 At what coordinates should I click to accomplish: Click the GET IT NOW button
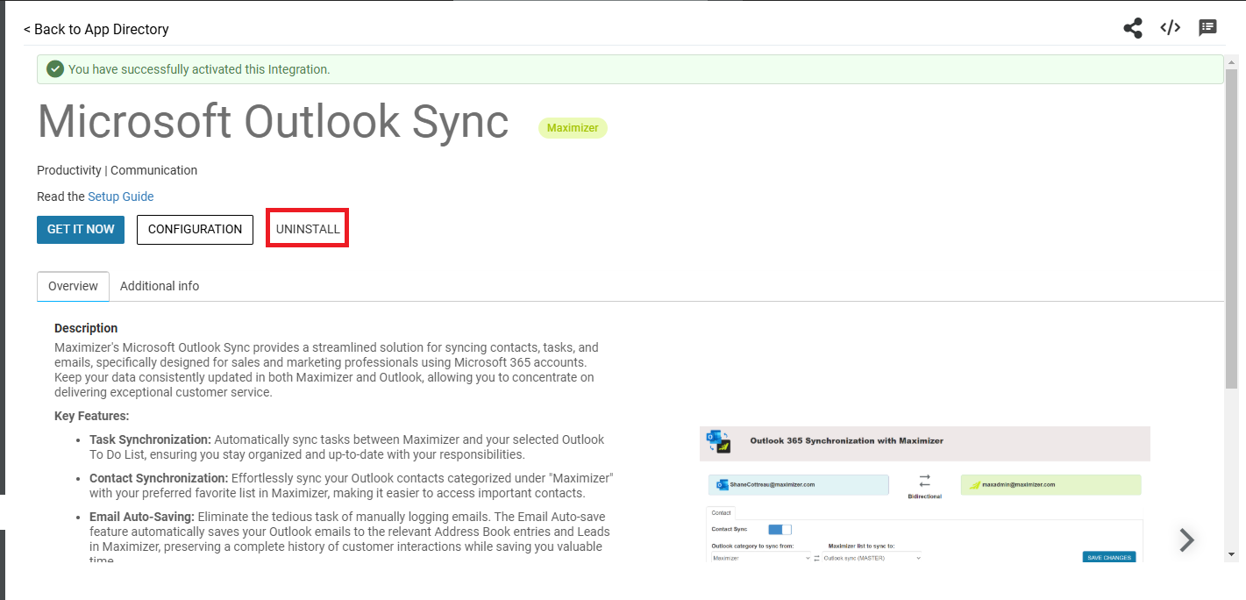81,229
